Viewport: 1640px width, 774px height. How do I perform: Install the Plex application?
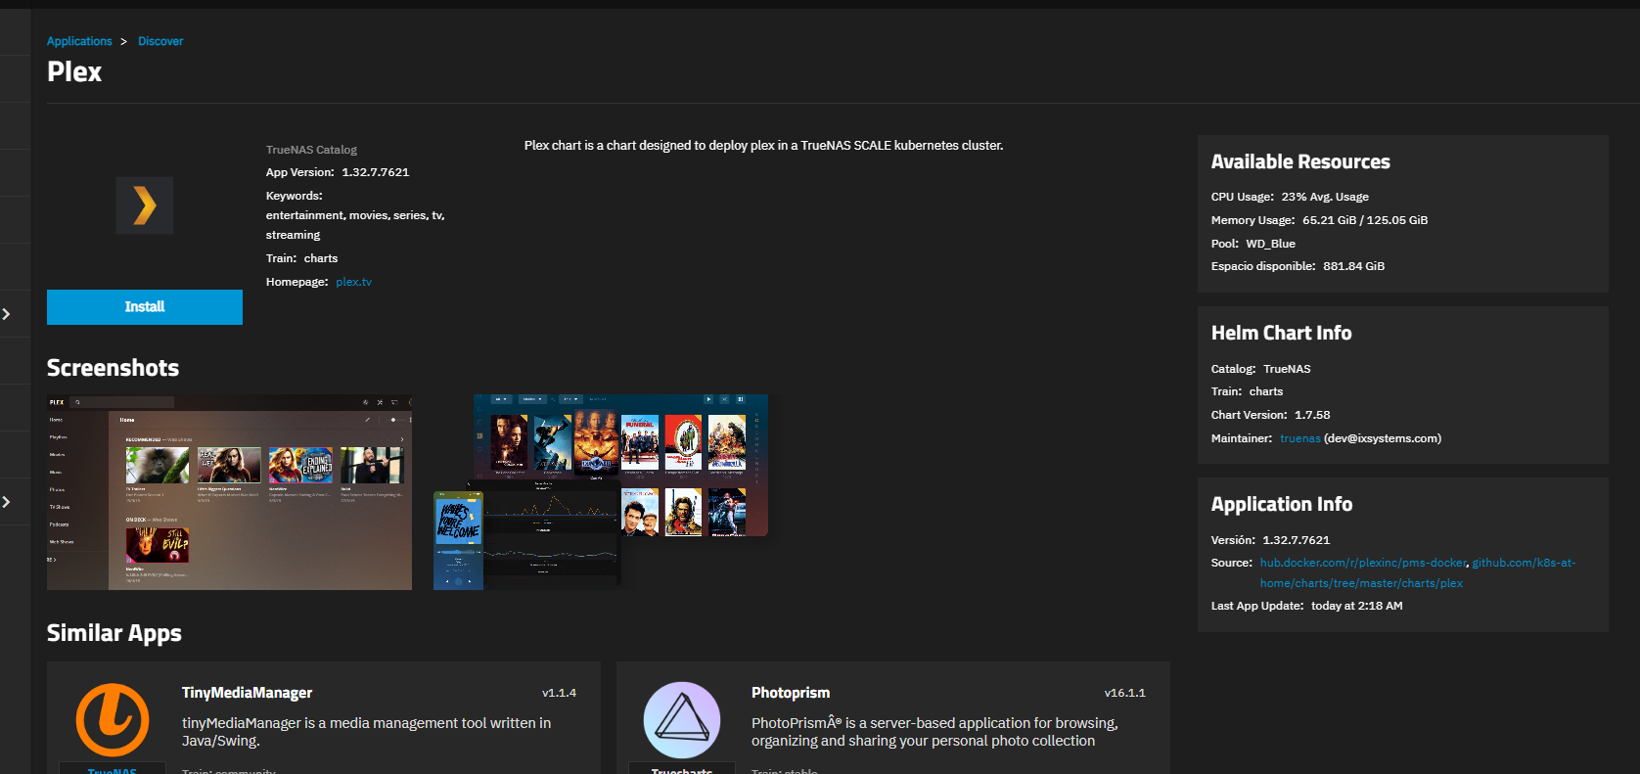(x=145, y=307)
